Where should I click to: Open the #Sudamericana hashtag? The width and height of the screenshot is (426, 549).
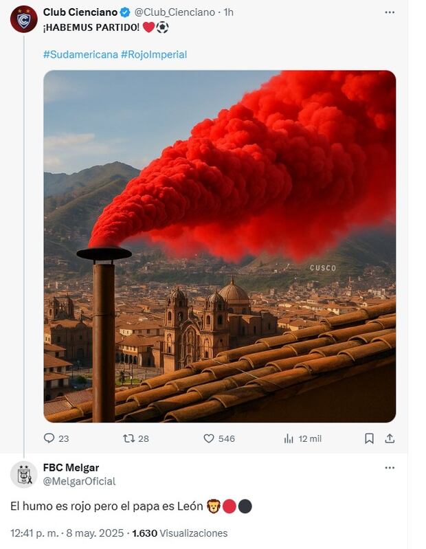[80, 54]
